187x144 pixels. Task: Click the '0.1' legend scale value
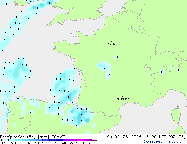[x=3, y=143]
